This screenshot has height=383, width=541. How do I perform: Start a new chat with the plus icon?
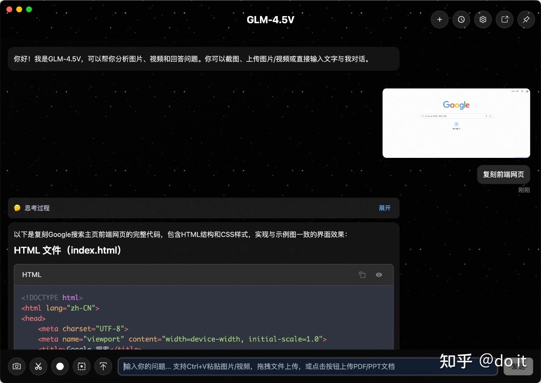[440, 19]
